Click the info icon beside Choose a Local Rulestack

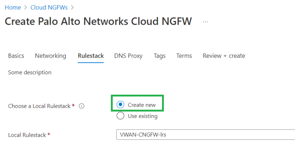coord(82,106)
